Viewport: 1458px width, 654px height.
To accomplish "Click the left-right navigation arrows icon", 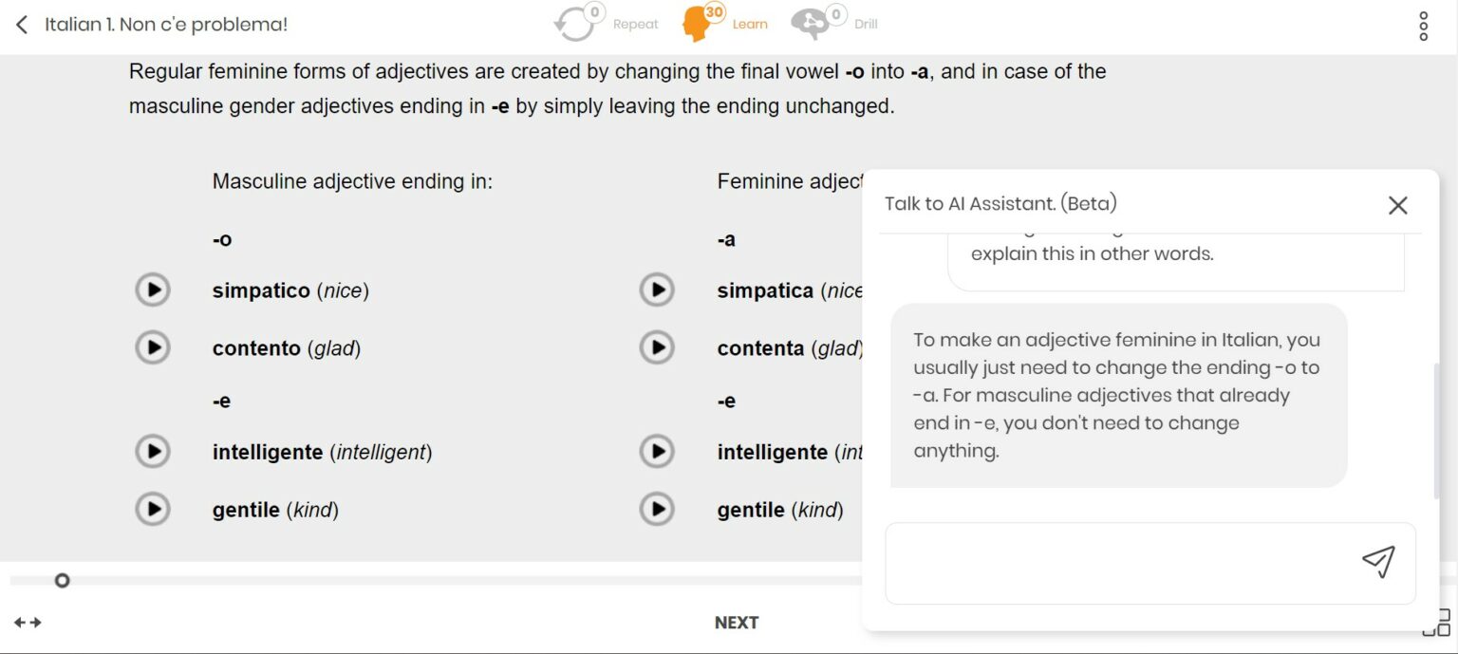I will (28, 622).
